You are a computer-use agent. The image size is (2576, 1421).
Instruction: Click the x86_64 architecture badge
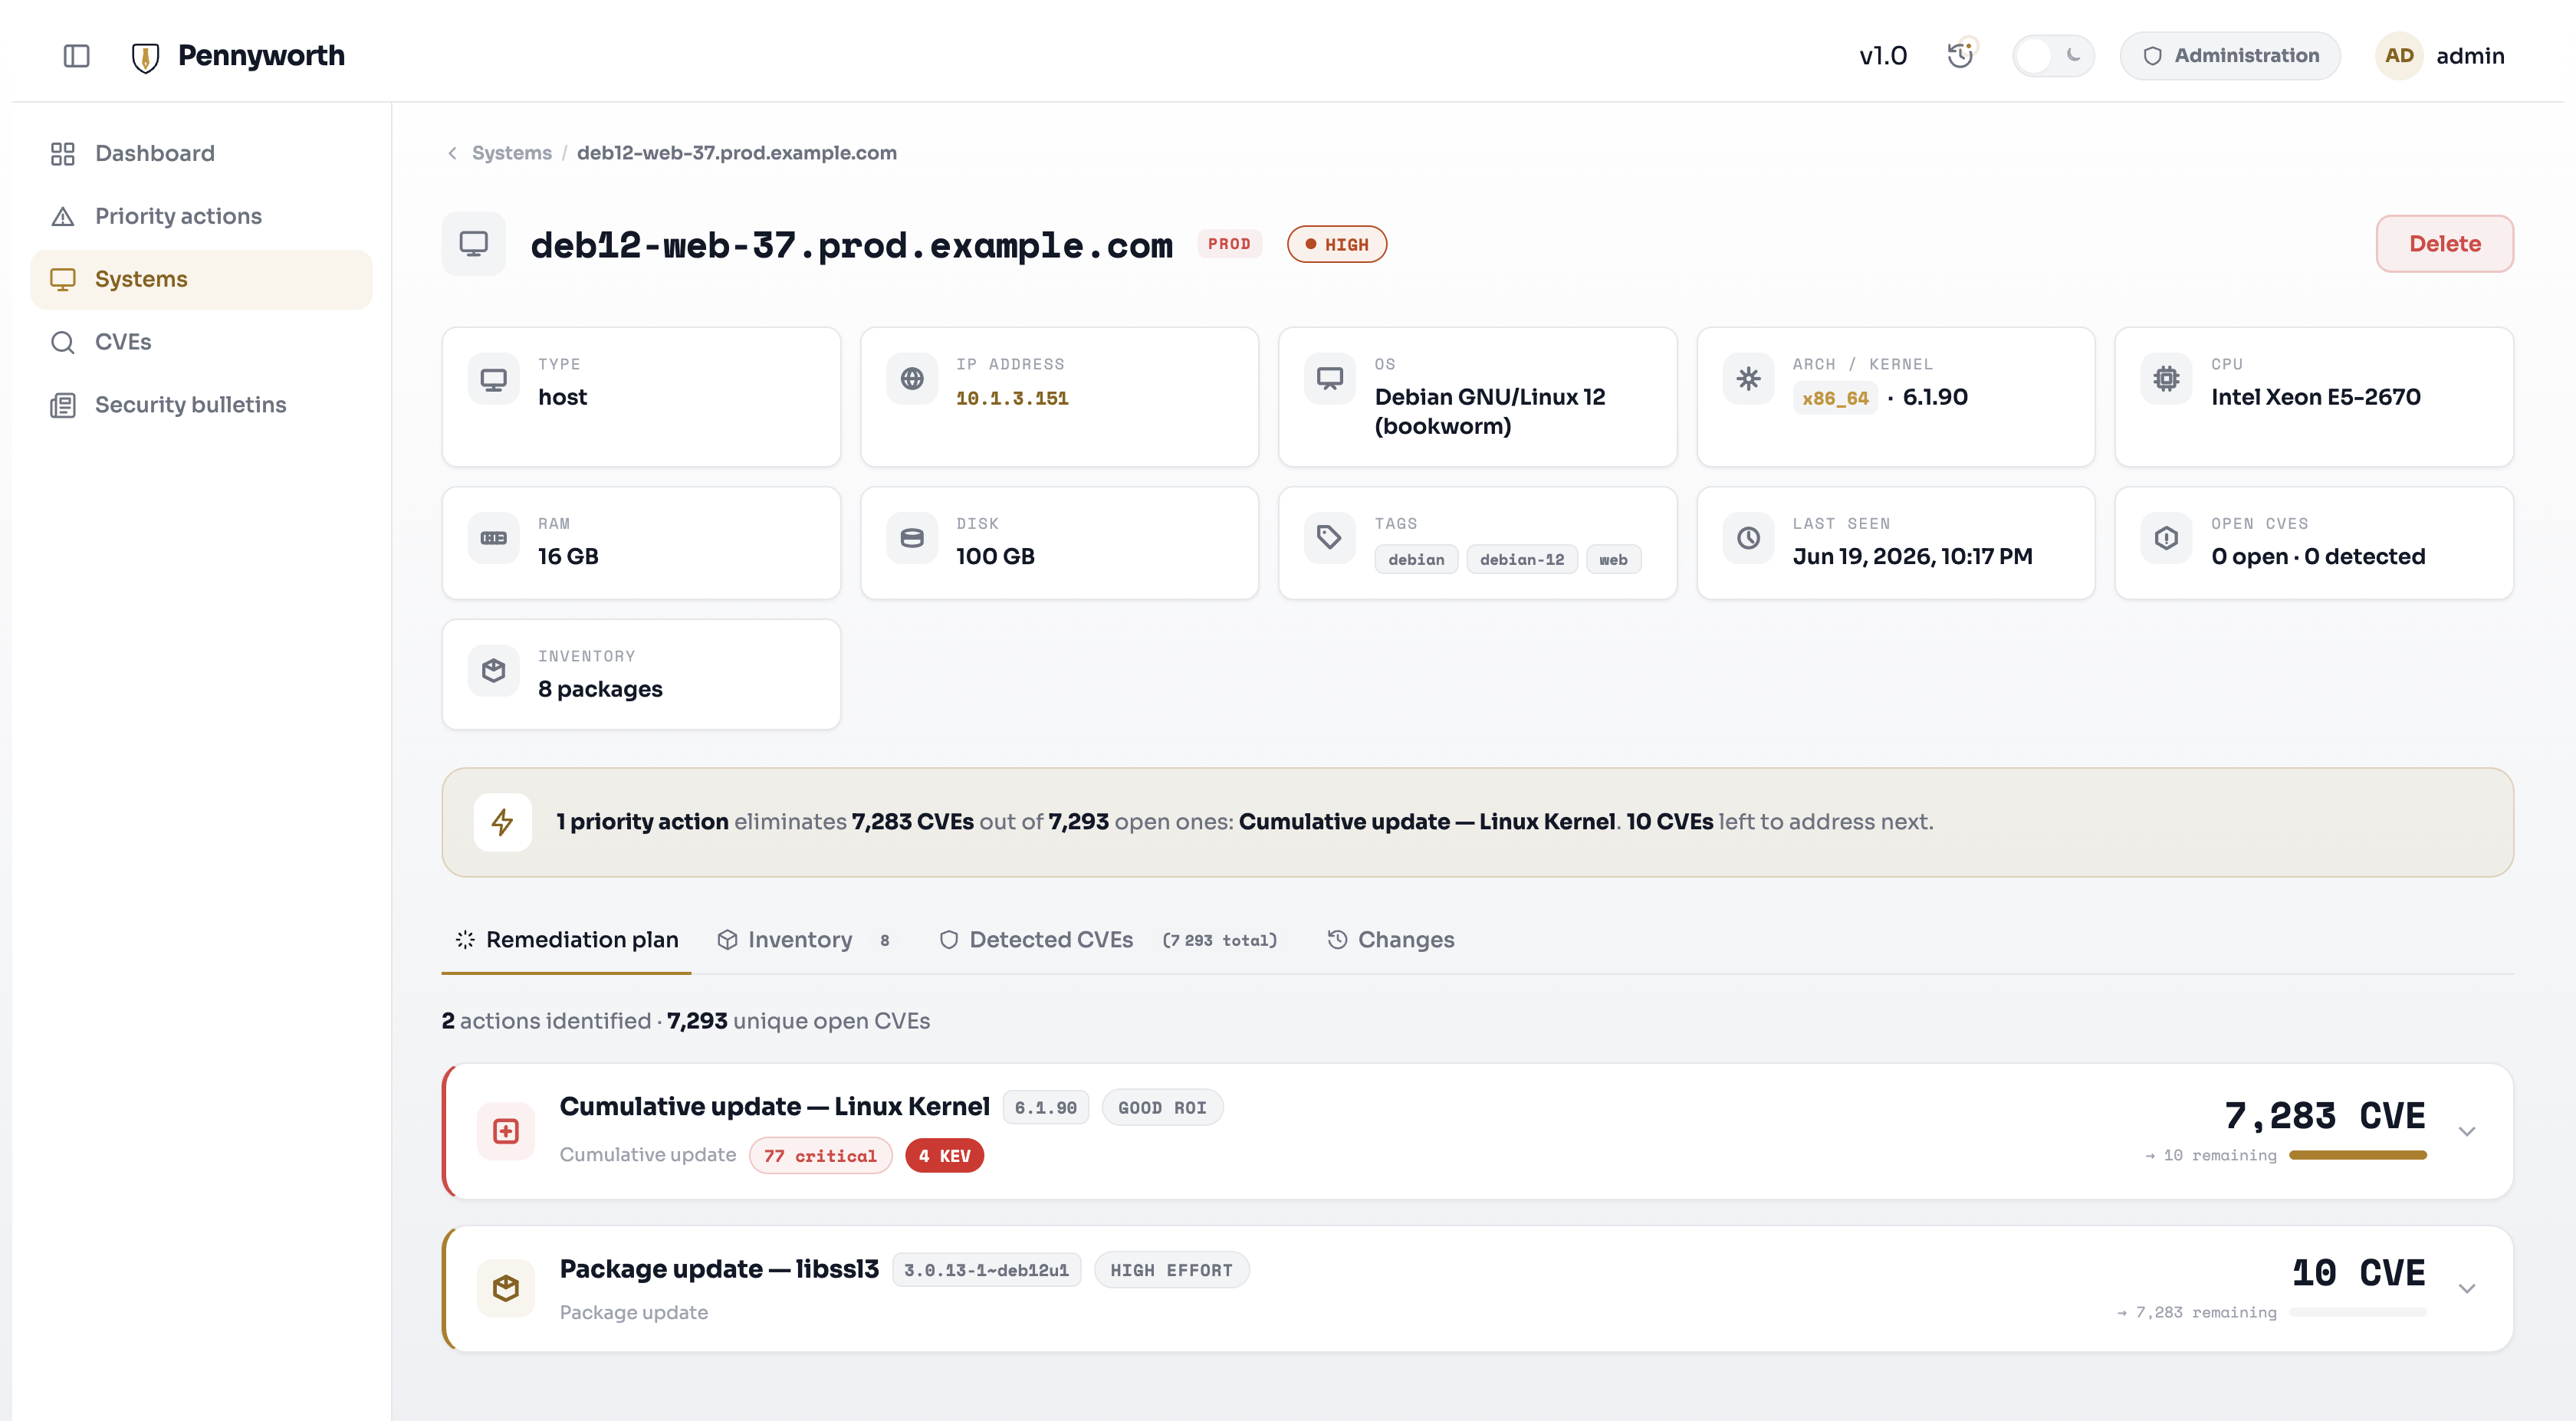click(1835, 398)
